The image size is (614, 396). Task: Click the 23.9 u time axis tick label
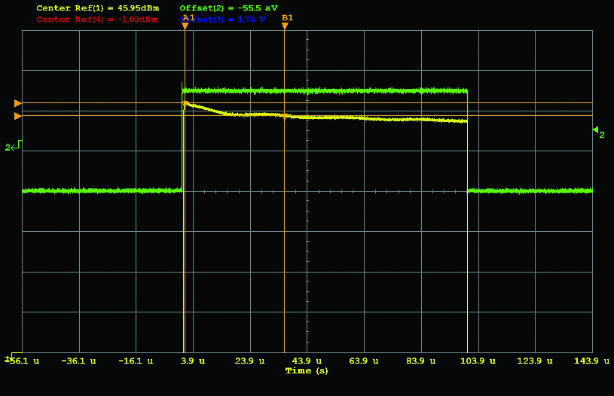[249, 361]
